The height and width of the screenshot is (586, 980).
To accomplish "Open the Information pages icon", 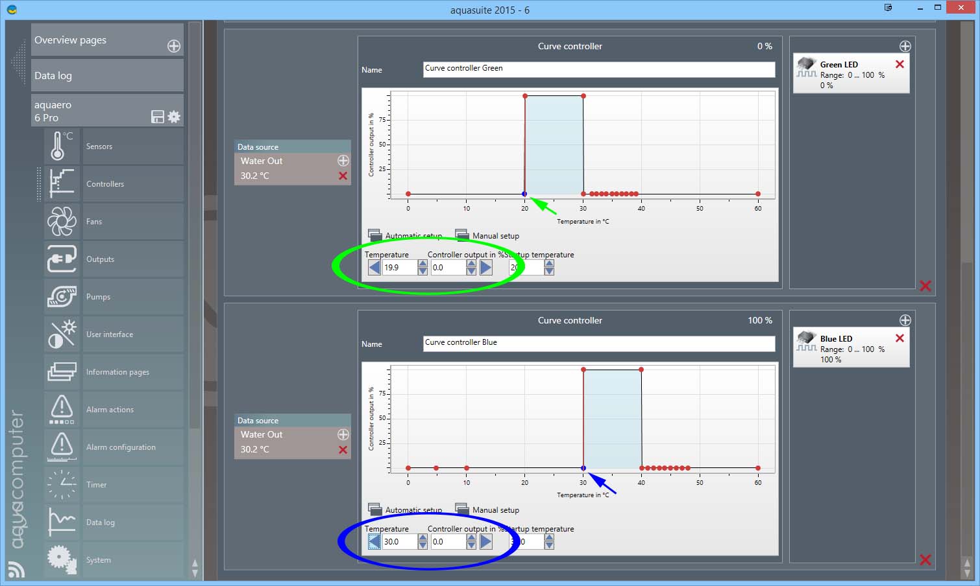I will point(62,372).
